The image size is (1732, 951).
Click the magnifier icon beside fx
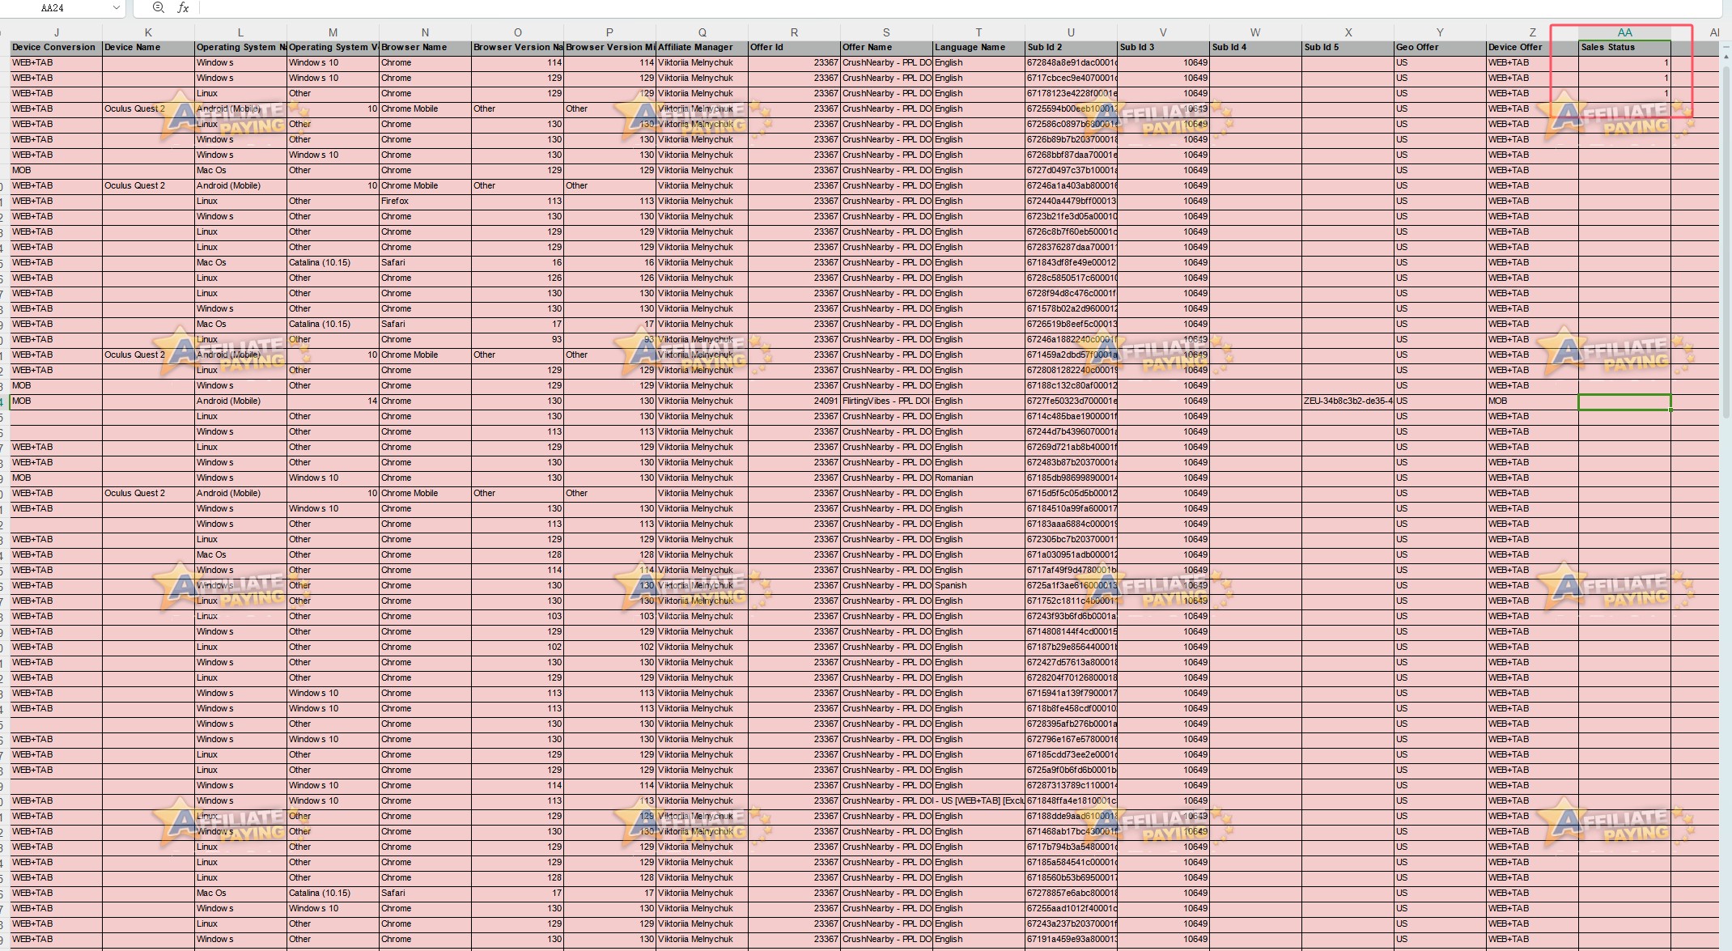pos(159,8)
